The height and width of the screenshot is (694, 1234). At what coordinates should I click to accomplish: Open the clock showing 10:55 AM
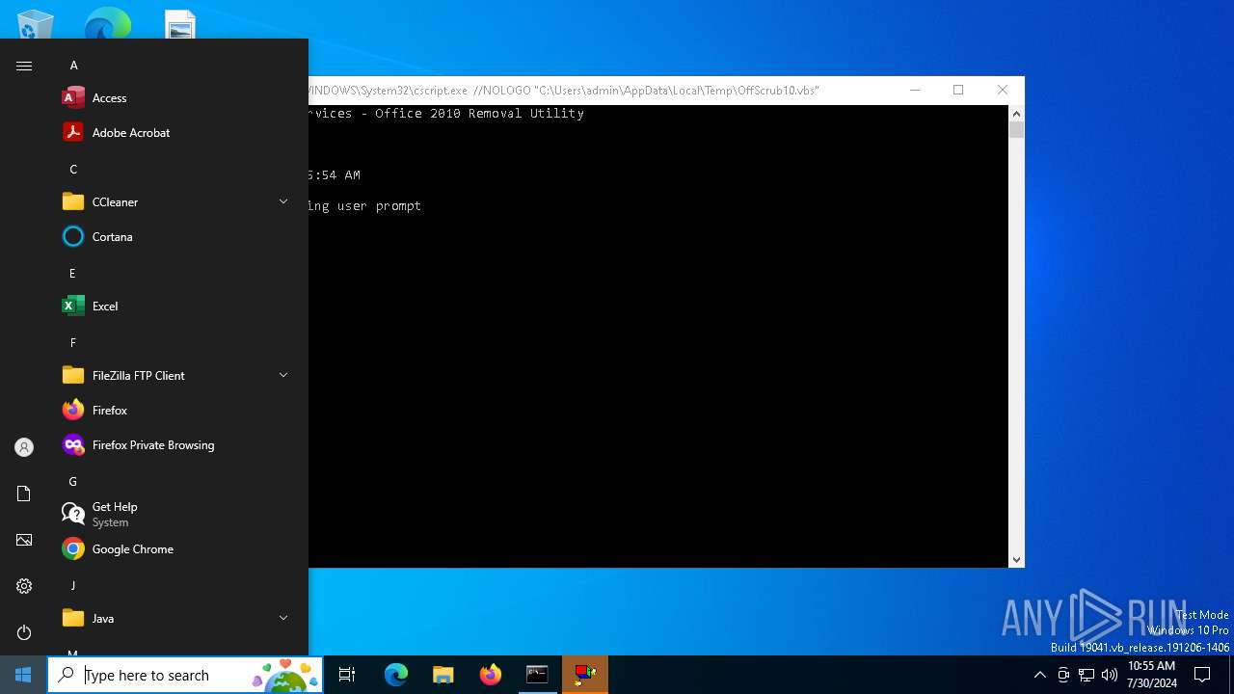[1152, 675]
